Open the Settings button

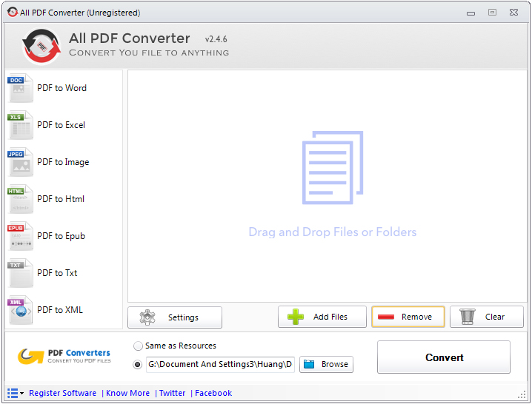pyautogui.click(x=175, y=317)
